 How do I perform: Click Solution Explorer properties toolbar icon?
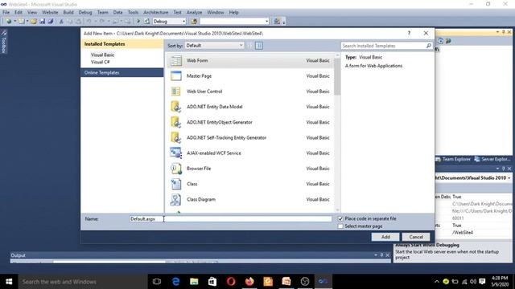[x=440, y=41]
